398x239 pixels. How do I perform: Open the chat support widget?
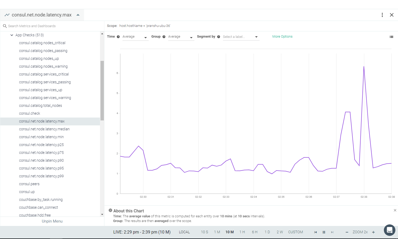coord(390,230)
